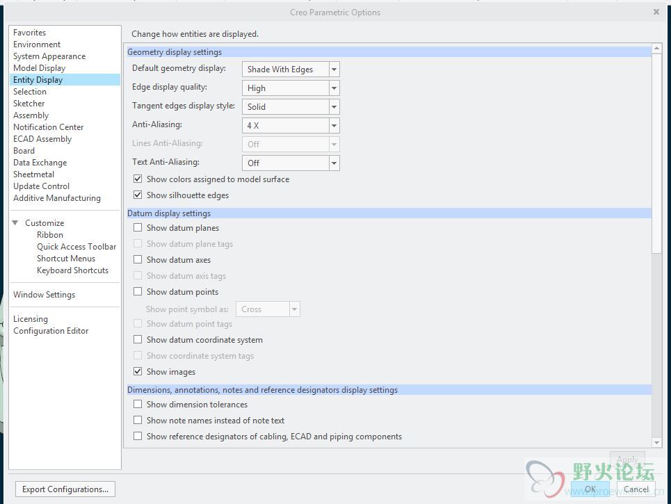Open Selection options page

tap(29, 92)
